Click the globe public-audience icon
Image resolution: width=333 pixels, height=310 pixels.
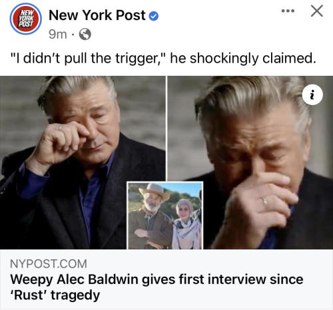pyautogui.click(x=85, y=34)
